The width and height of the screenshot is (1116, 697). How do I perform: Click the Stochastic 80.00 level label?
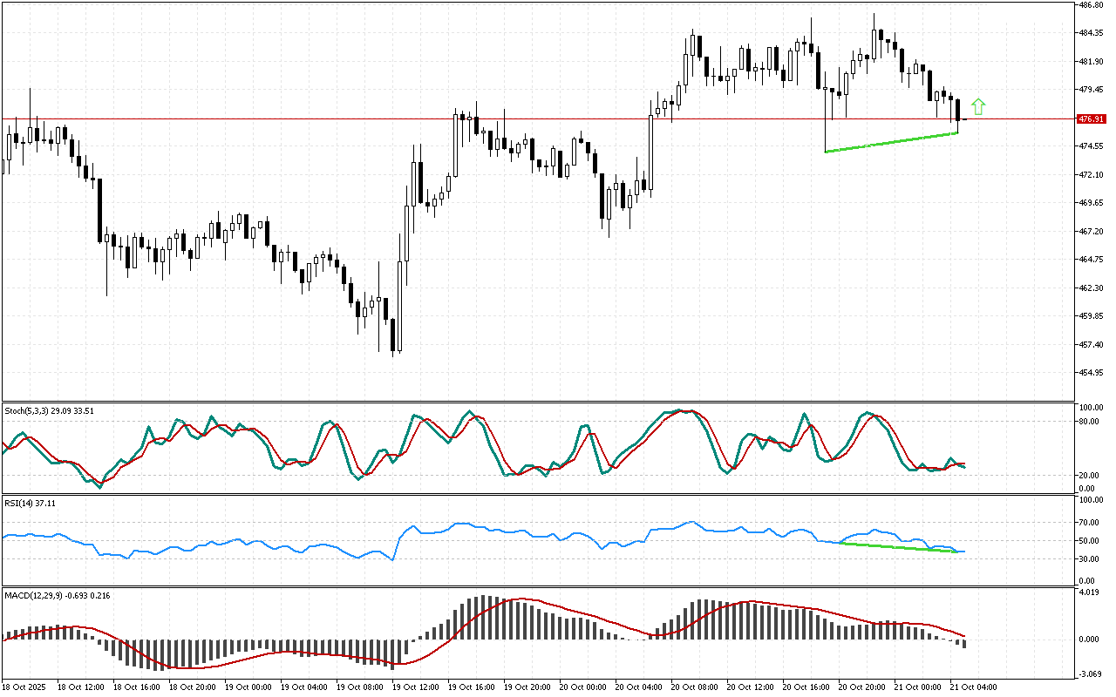click(1089, 422)
